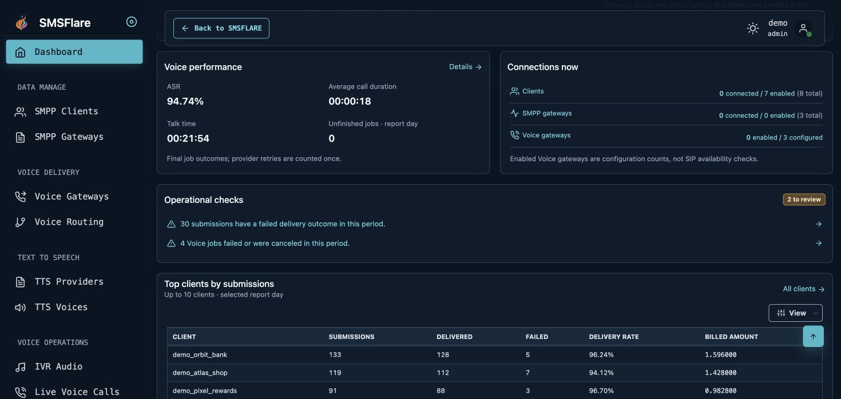Click SMPP gateways connections row

[666, 114]
